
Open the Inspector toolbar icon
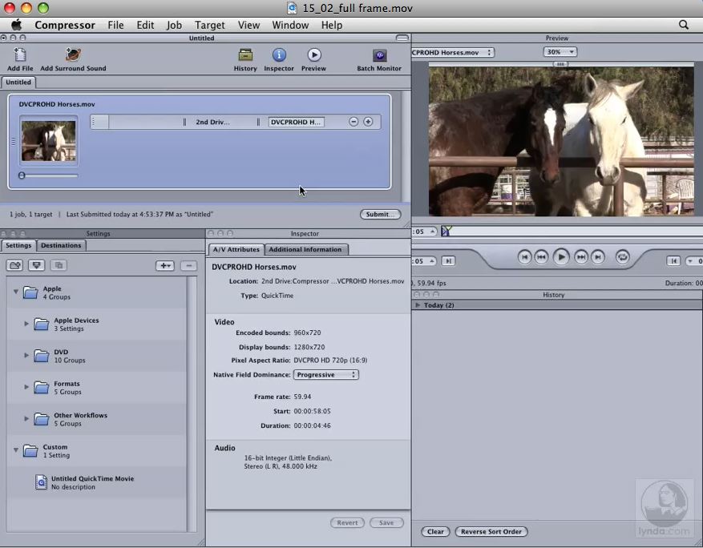pos(279,55)
